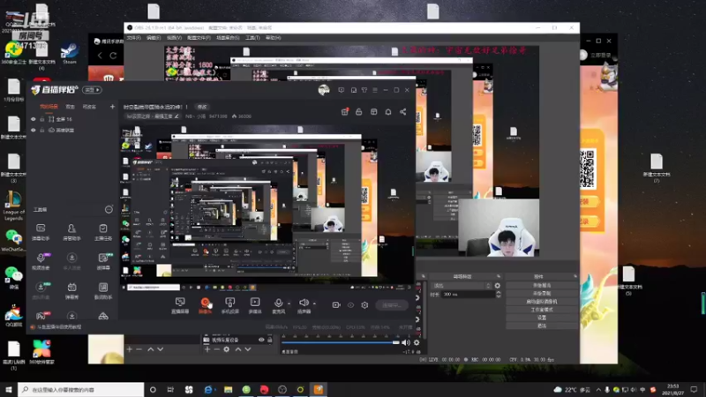The width and height of the screenshot is (706, 397).
Task: Open the OBS 工具(T) menu
Action: (252, 38)
